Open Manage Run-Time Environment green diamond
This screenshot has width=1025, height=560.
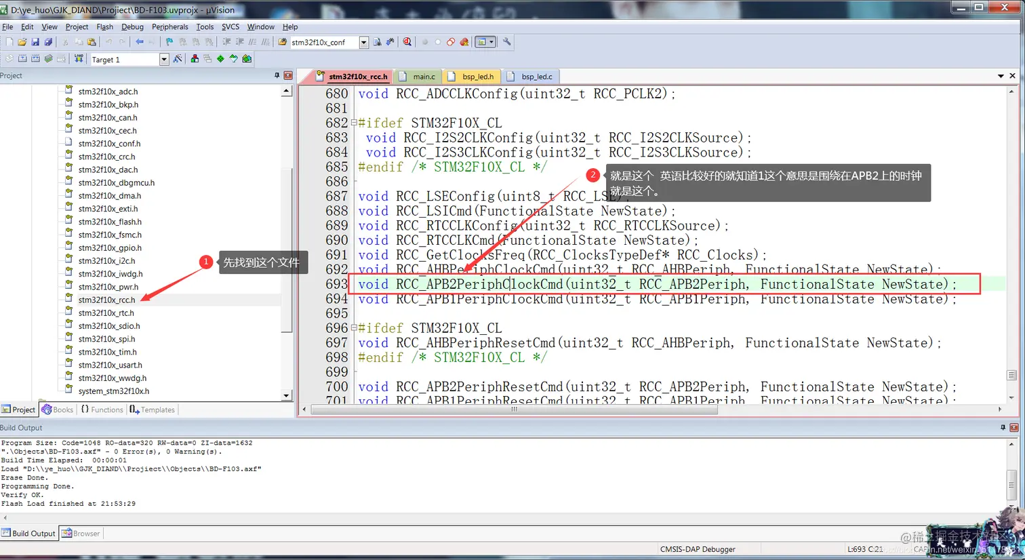pos(220,59)
